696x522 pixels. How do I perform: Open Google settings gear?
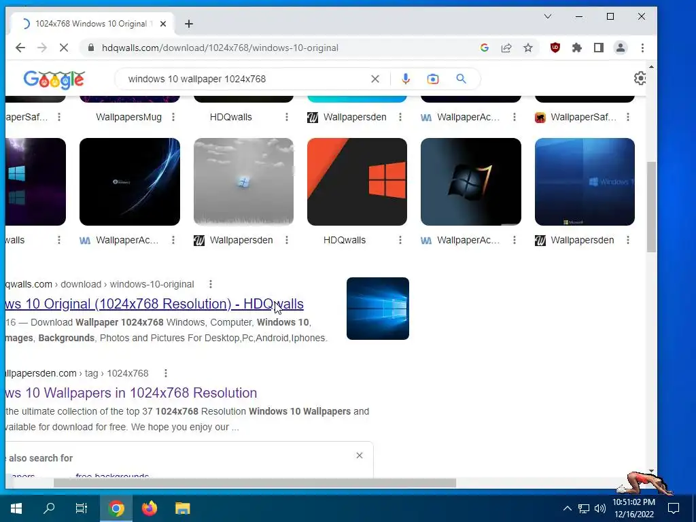(x=640, y=79)
